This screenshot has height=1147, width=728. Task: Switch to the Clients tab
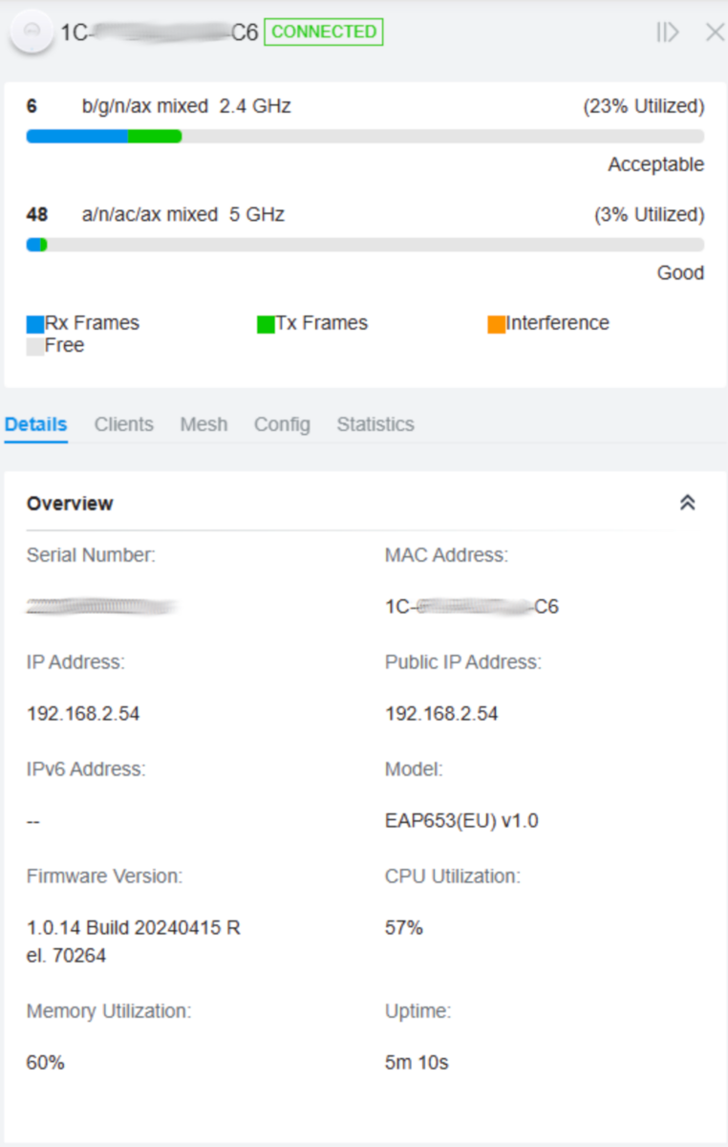pyautogui.click(x=124, y=424)
